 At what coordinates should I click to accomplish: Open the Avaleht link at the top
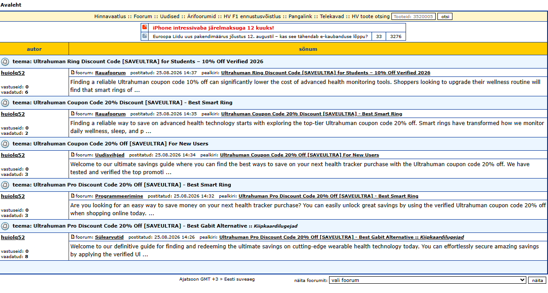coord(11,5)
